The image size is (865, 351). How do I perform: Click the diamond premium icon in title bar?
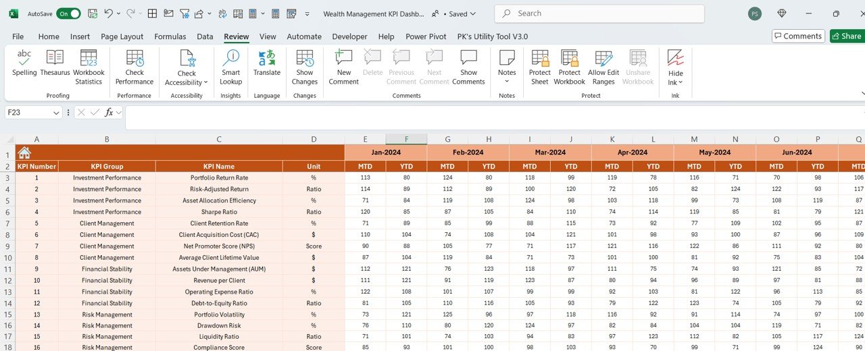click(x=782, y=13)
